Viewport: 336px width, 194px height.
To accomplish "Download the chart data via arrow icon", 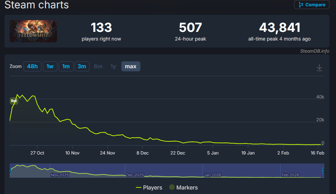I will point(319,68).
